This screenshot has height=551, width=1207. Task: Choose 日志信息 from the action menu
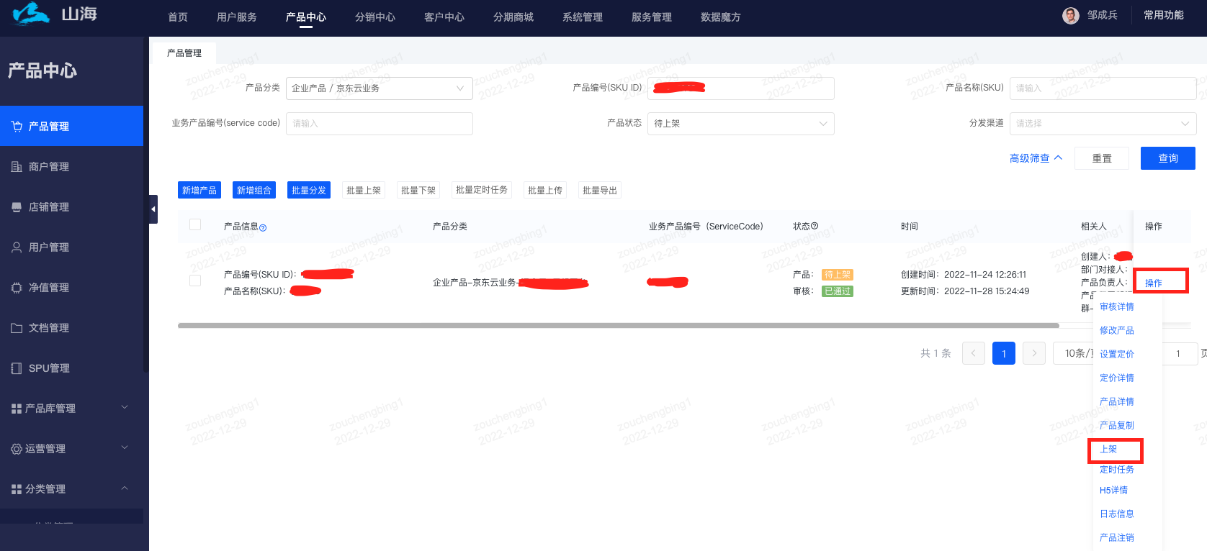(1117, 514)
